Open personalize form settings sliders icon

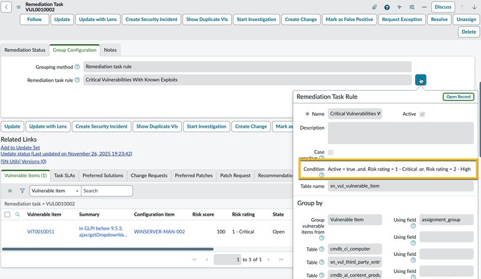[x=412, y=7]
